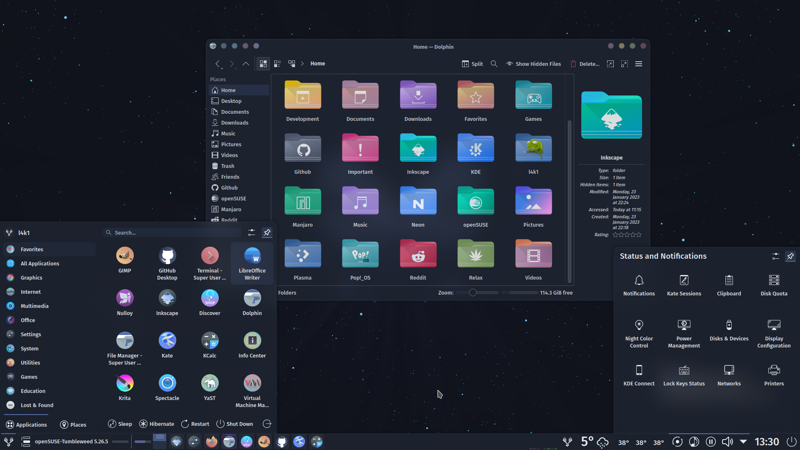Open Firefox from the taskbar
800x450 pixels.
click(212, 442)
